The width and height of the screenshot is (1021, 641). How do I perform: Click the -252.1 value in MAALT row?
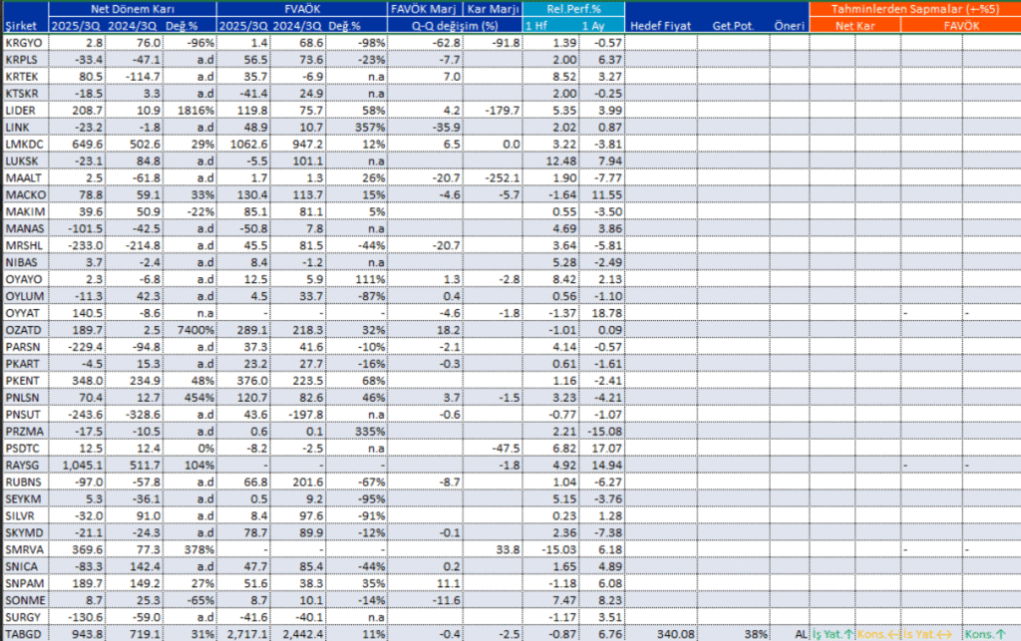(493, 178)
